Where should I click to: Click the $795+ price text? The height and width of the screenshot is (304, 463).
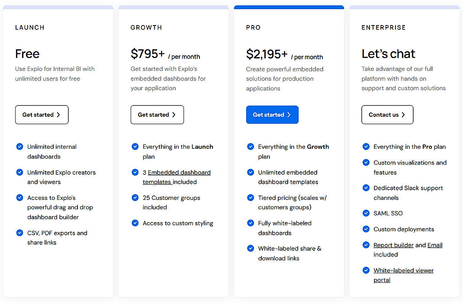[x=148, y=54]
